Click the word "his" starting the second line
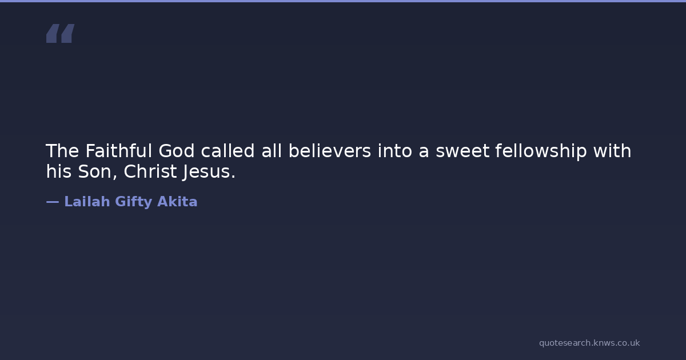This screenshot has height=360, width=686. [x=58, y=171]
